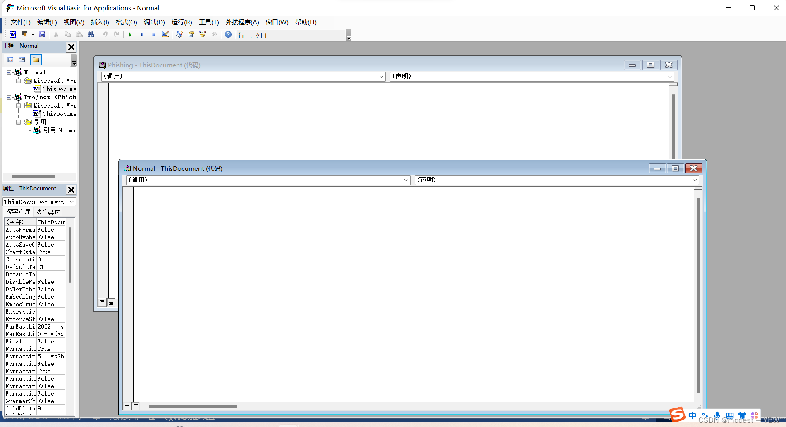Click Procedure View button in Phishing window
The height and width of the screenshot is (427, 786).
coord(102,302)
